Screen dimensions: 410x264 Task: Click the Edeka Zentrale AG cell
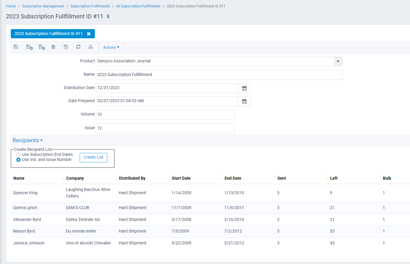(x=83, y=220)
